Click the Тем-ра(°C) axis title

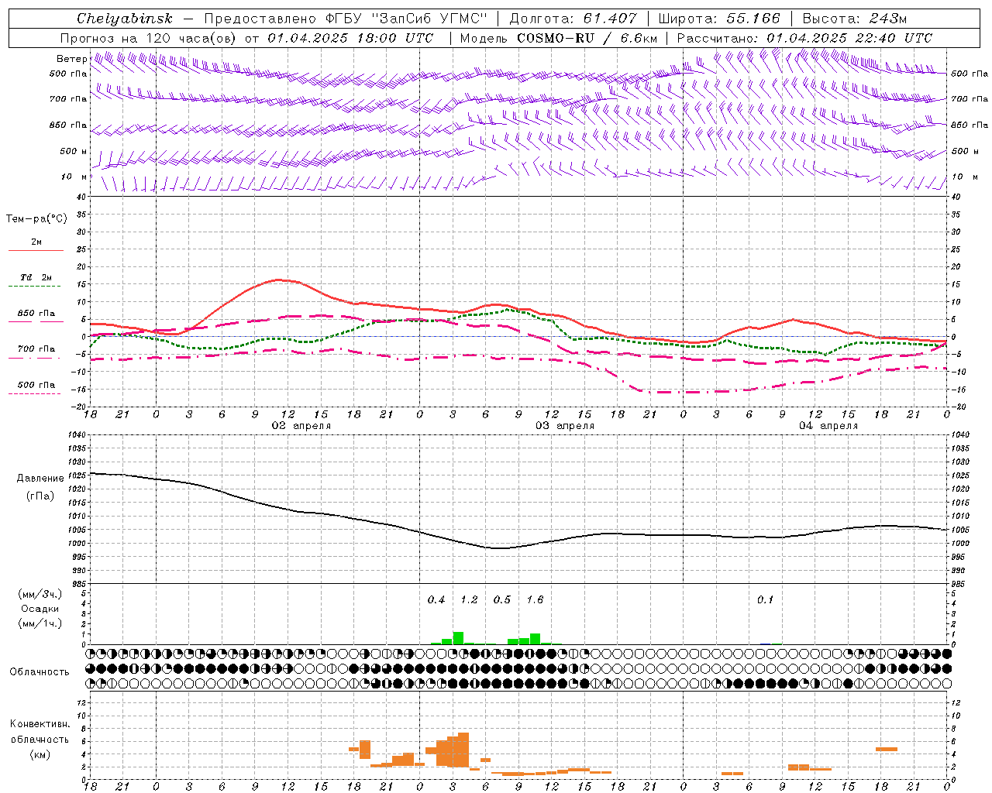36,219
